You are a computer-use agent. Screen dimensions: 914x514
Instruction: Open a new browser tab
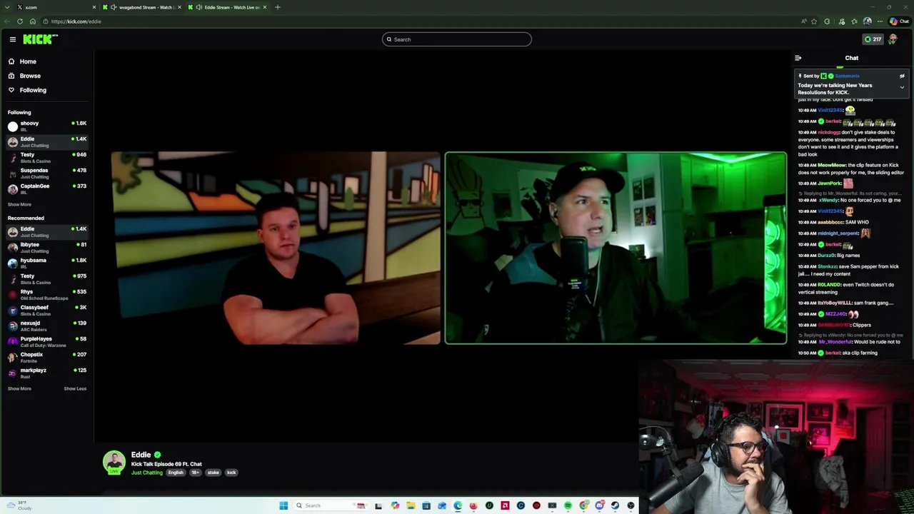pyautogui.click(x=277, y=7)
